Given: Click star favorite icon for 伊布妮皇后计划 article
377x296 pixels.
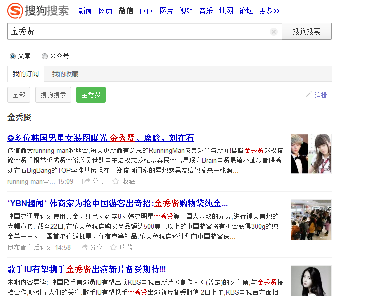Looking at the screenshot, I should [x=113, y=247].
